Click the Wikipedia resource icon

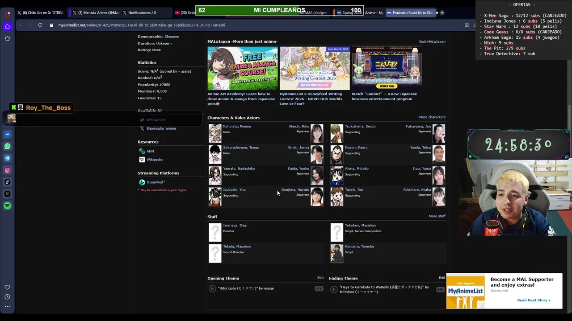click(x=142, y=160)
